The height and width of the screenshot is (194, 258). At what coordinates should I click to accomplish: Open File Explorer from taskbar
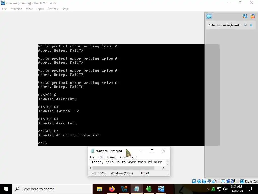[x=99, y=189]
